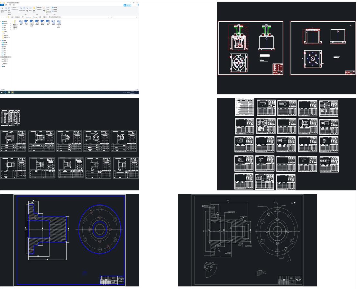Select the third DWG drawing file icon
Image resolution: width=357 pixels, height=289 pixels.
tap(37, 22)
